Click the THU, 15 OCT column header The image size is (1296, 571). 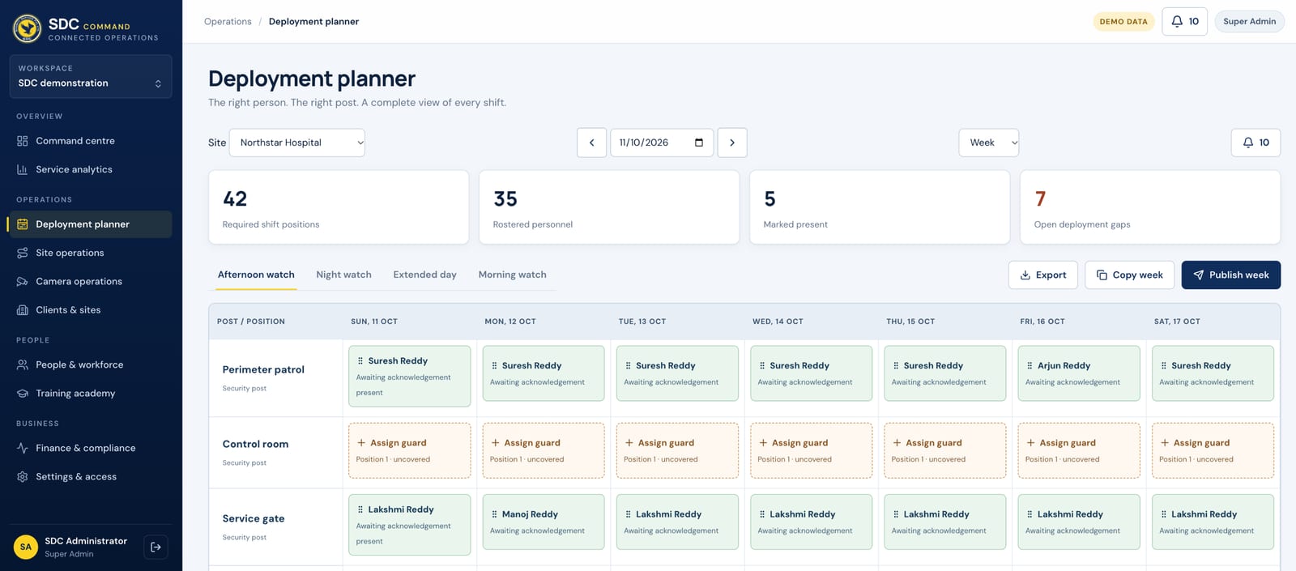click(x=910, y=322)
